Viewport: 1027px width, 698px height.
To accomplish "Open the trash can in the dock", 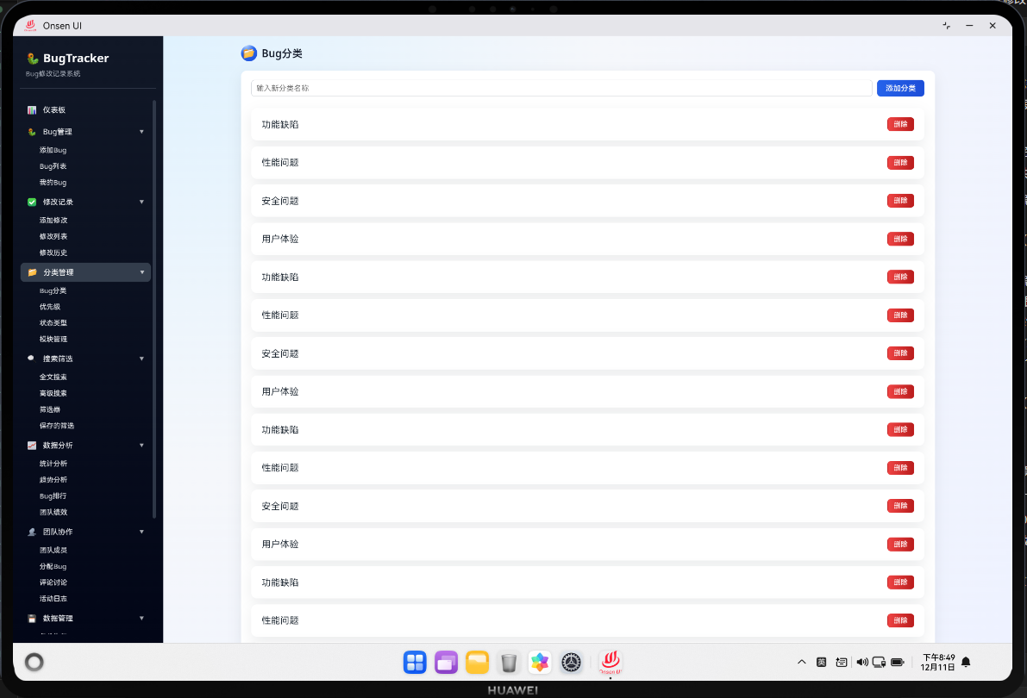I will coord(508,663).
